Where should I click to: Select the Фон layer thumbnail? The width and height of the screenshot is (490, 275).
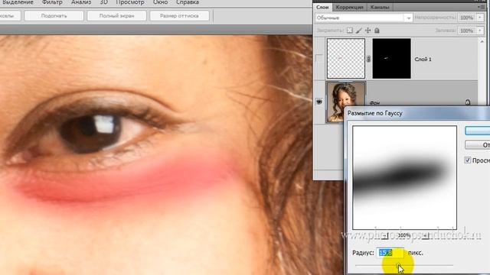pyautogui.click(x=346, y=102)
